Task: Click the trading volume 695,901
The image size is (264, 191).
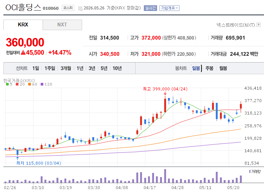Action: (x=235, y=38)
